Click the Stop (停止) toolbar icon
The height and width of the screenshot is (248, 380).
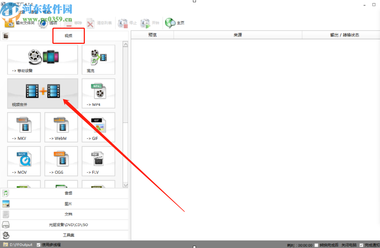pos(122,23)
